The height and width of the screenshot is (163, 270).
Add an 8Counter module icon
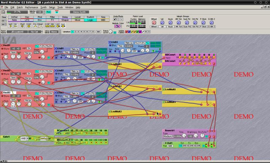[x=47, y=25]
